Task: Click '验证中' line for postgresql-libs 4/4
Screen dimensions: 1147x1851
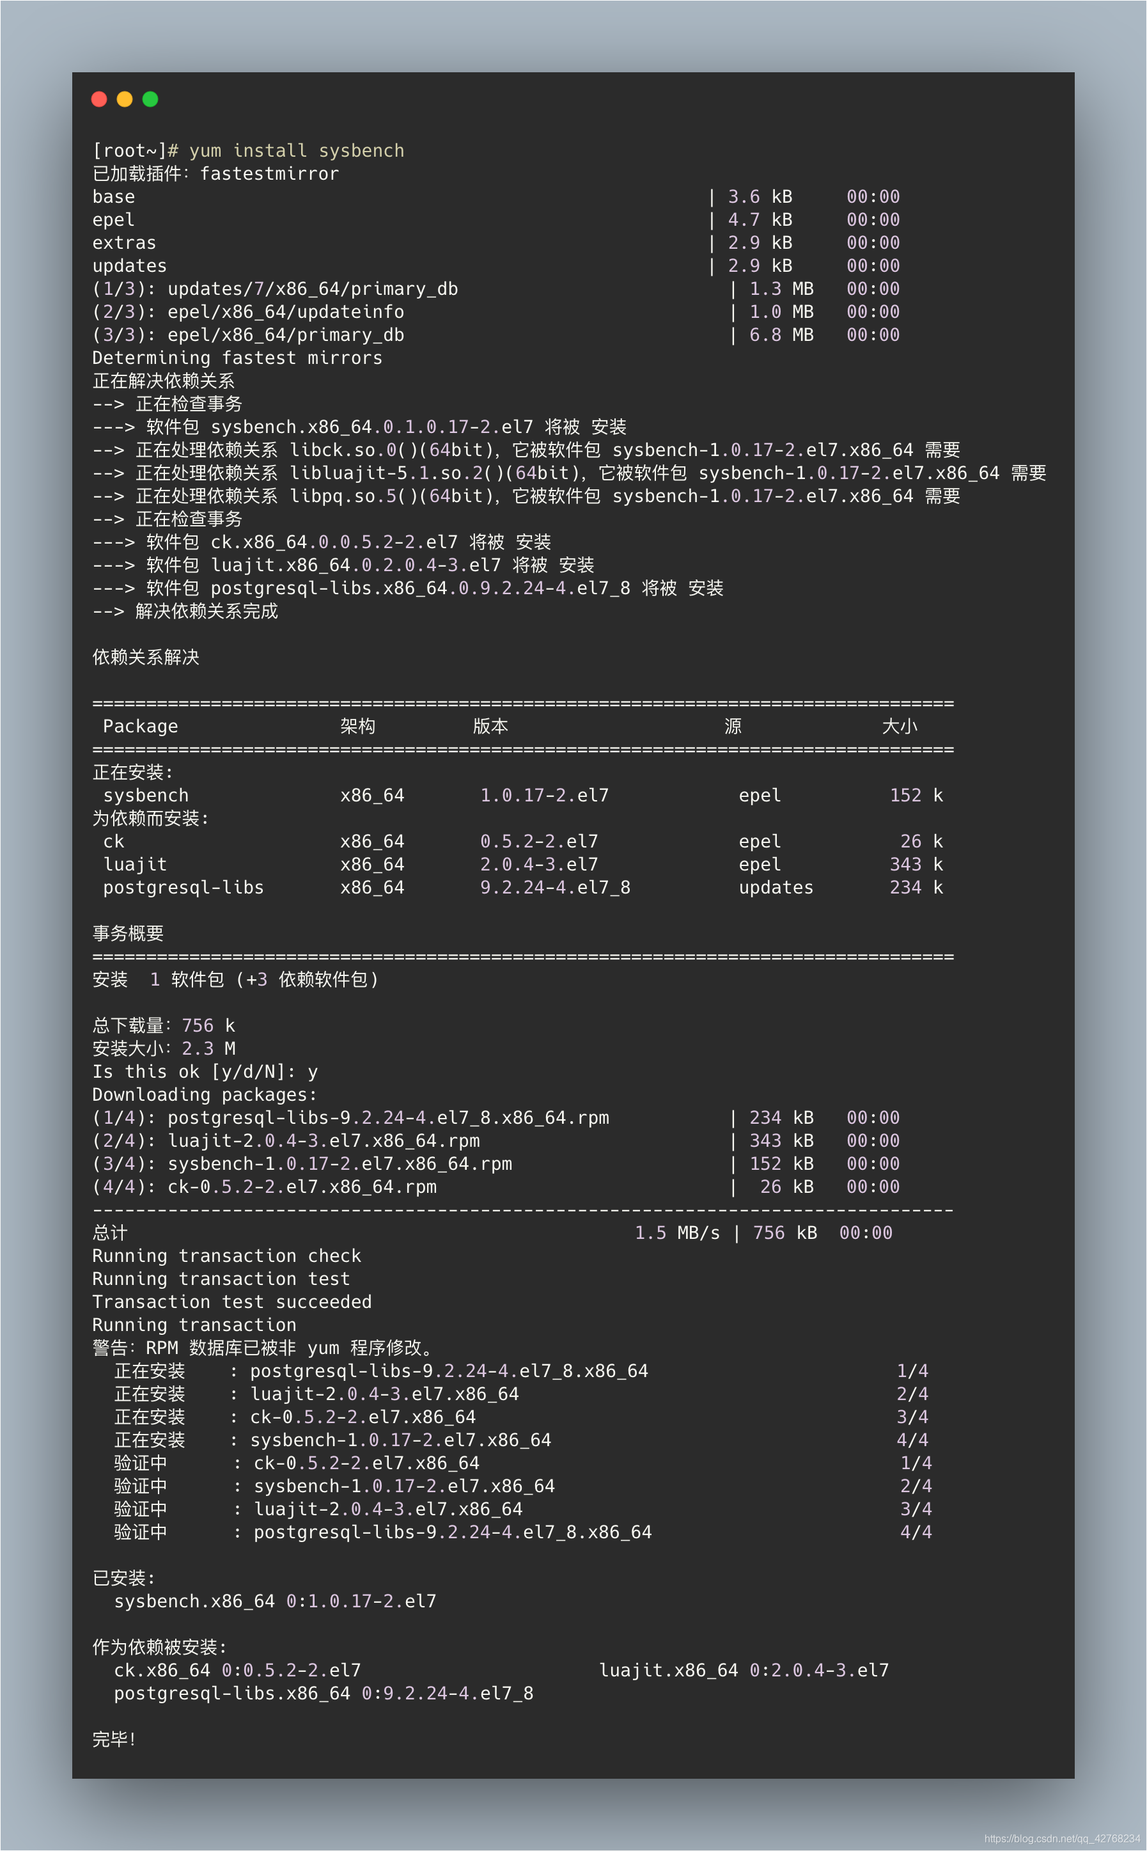Action: point(523,1532)
